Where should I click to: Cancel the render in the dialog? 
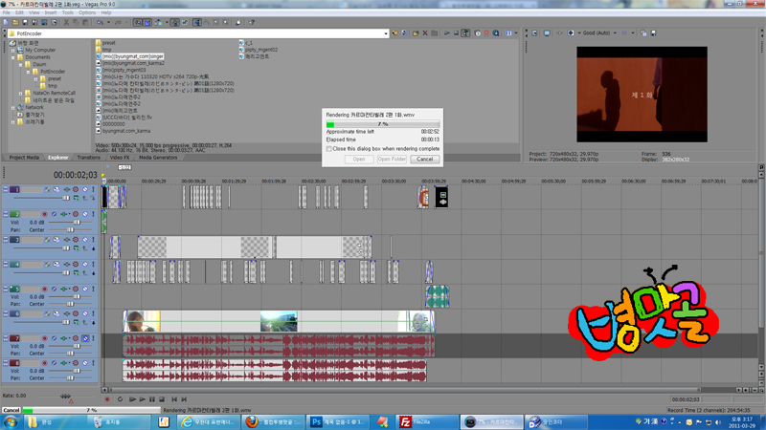[x=424, y=159]
